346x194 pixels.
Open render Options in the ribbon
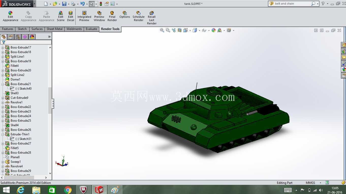[125, 15]
